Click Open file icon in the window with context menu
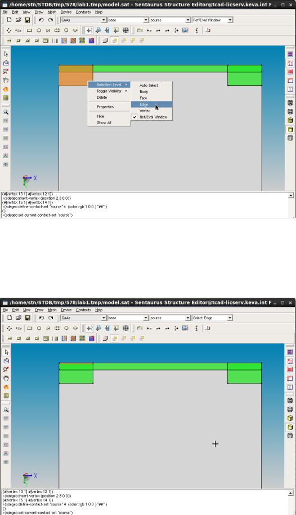This screenshot has height=515, width=296. pos(19,20)
